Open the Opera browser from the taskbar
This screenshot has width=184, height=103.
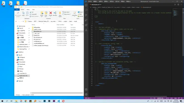click(63, 101)
